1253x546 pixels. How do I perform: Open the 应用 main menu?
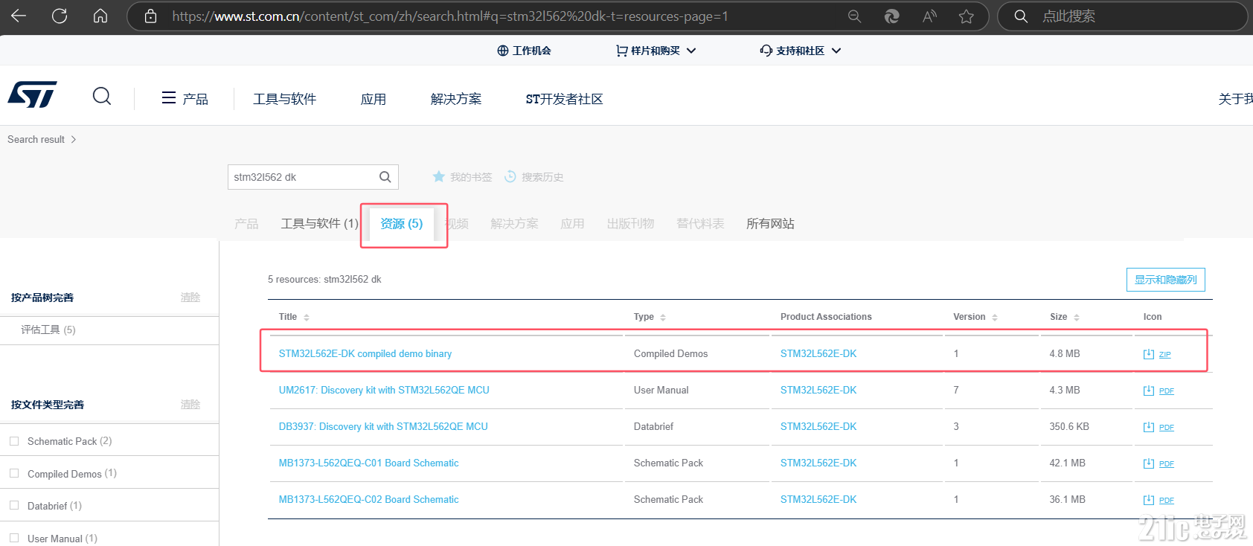[374, 99]
